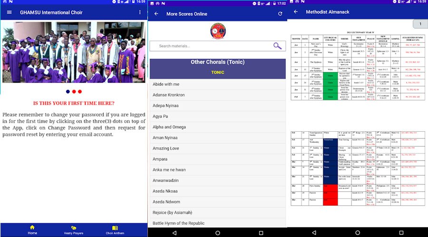Tap the Other Chorals (Tonic) header

point(217,62)
